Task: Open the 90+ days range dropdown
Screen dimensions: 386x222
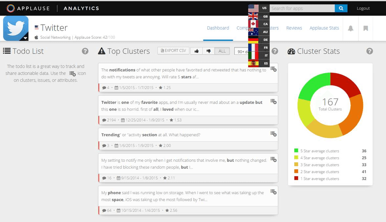Action: [x=242, y=51]
